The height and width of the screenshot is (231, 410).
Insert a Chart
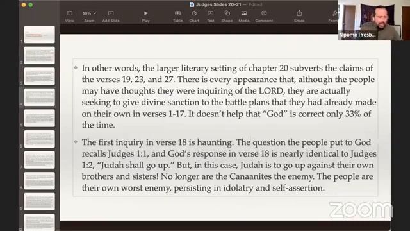pos(194,16)
